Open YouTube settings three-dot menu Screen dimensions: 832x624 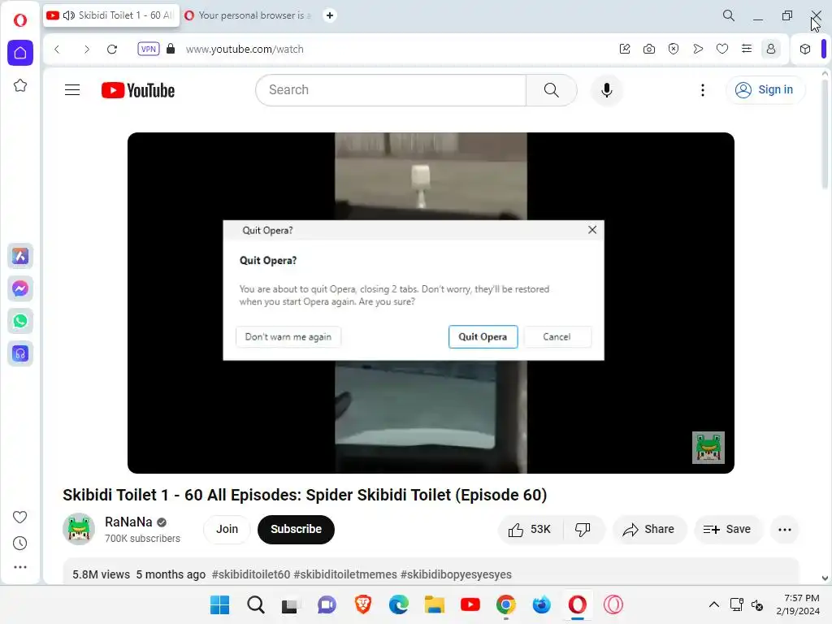(x=703, y=89)
